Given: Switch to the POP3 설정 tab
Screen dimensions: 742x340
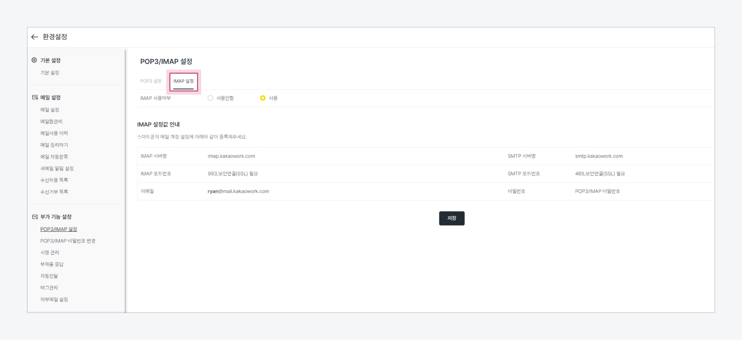Looking at the screenshot, I should pos(151,81).
